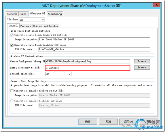Browse for custom background bitmap file
Viewport: 165px width, 132px height.
(142, 61)
